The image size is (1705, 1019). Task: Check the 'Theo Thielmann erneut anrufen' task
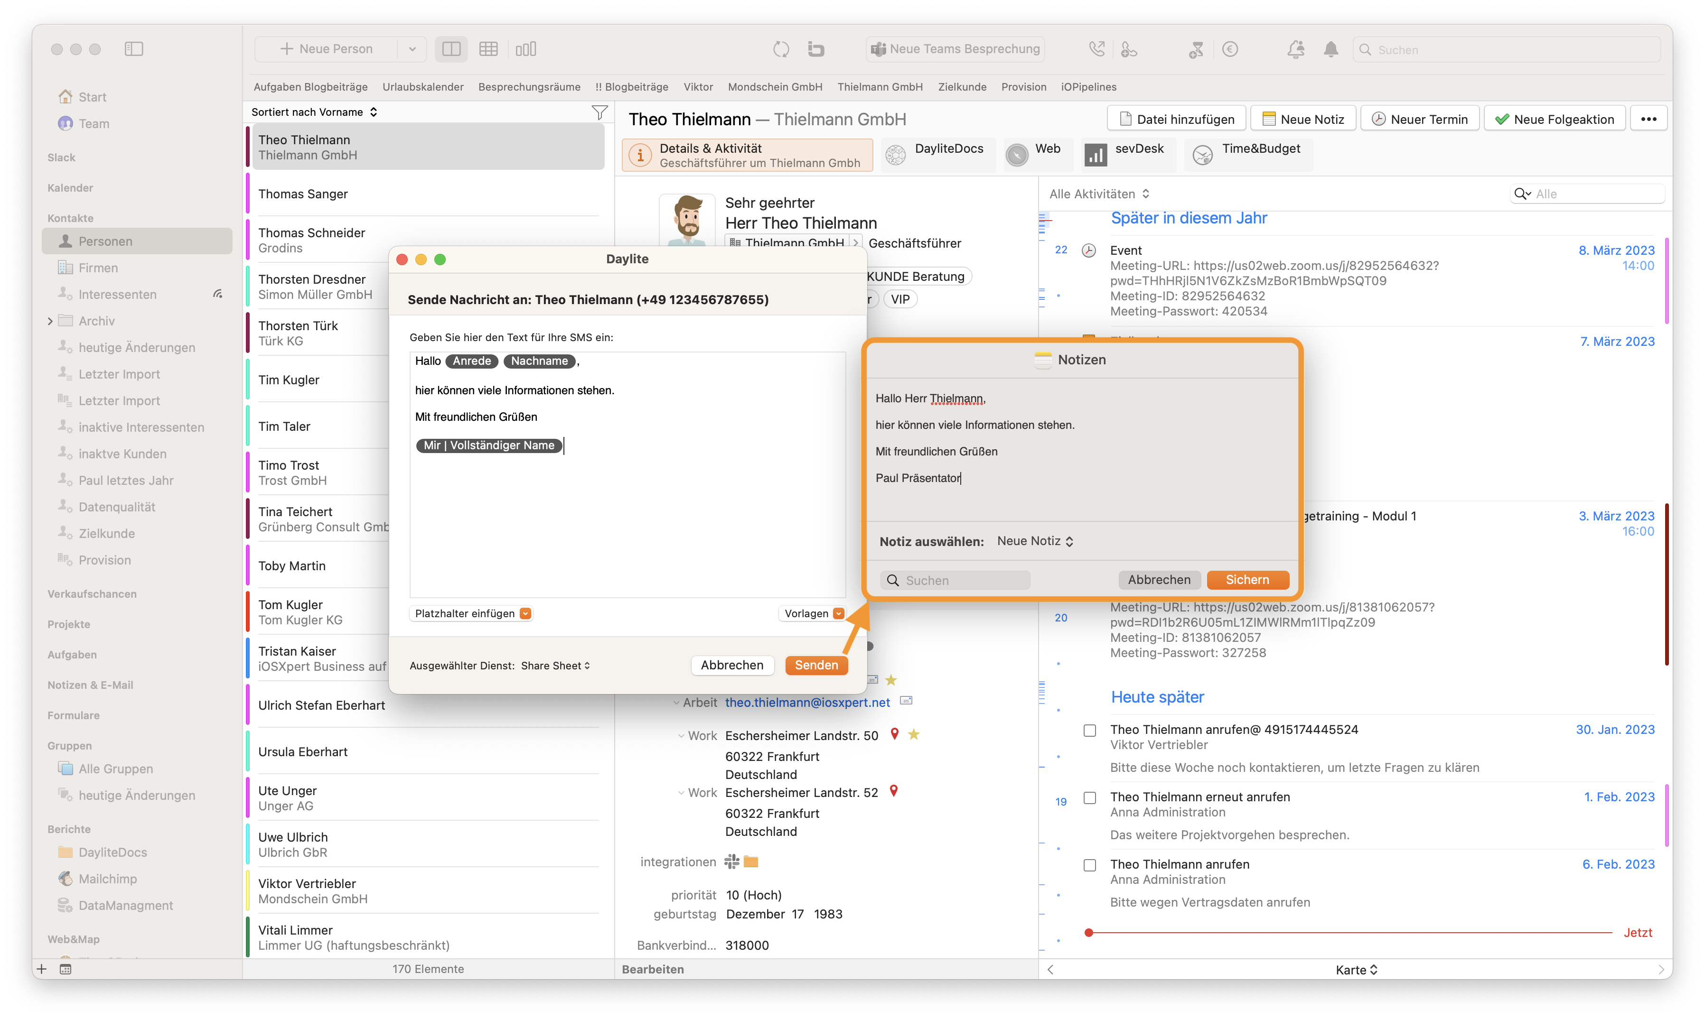pyautogui.click(x=1089, y=797)
